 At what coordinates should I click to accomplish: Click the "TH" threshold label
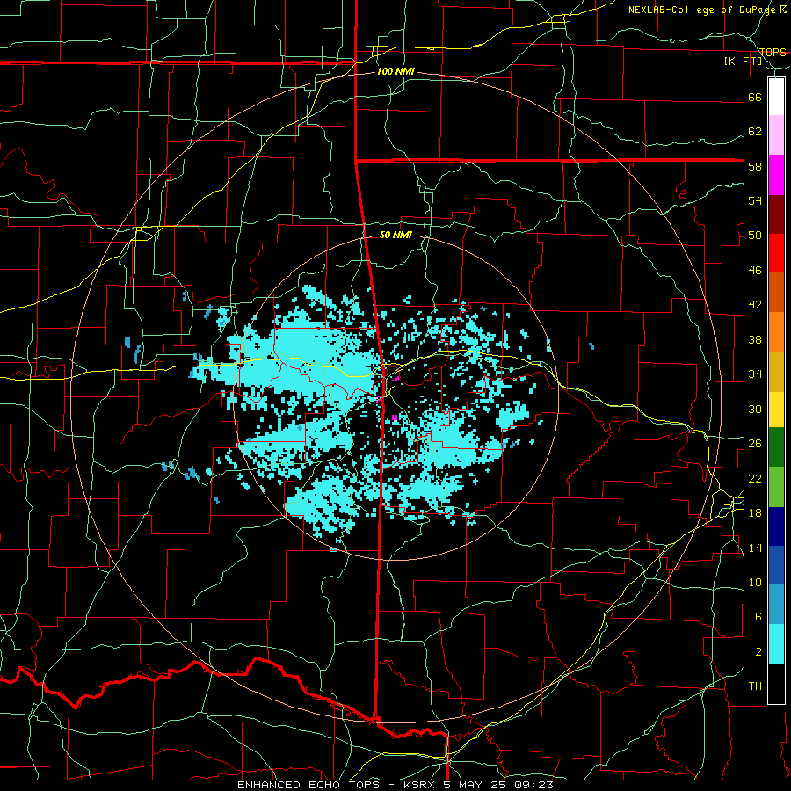(x=755, y=686)
